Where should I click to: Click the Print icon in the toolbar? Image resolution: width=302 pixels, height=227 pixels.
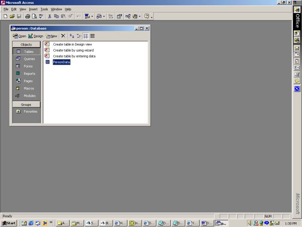coord(28,16)
